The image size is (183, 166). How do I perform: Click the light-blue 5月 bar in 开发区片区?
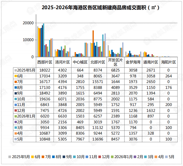[123, 50]
